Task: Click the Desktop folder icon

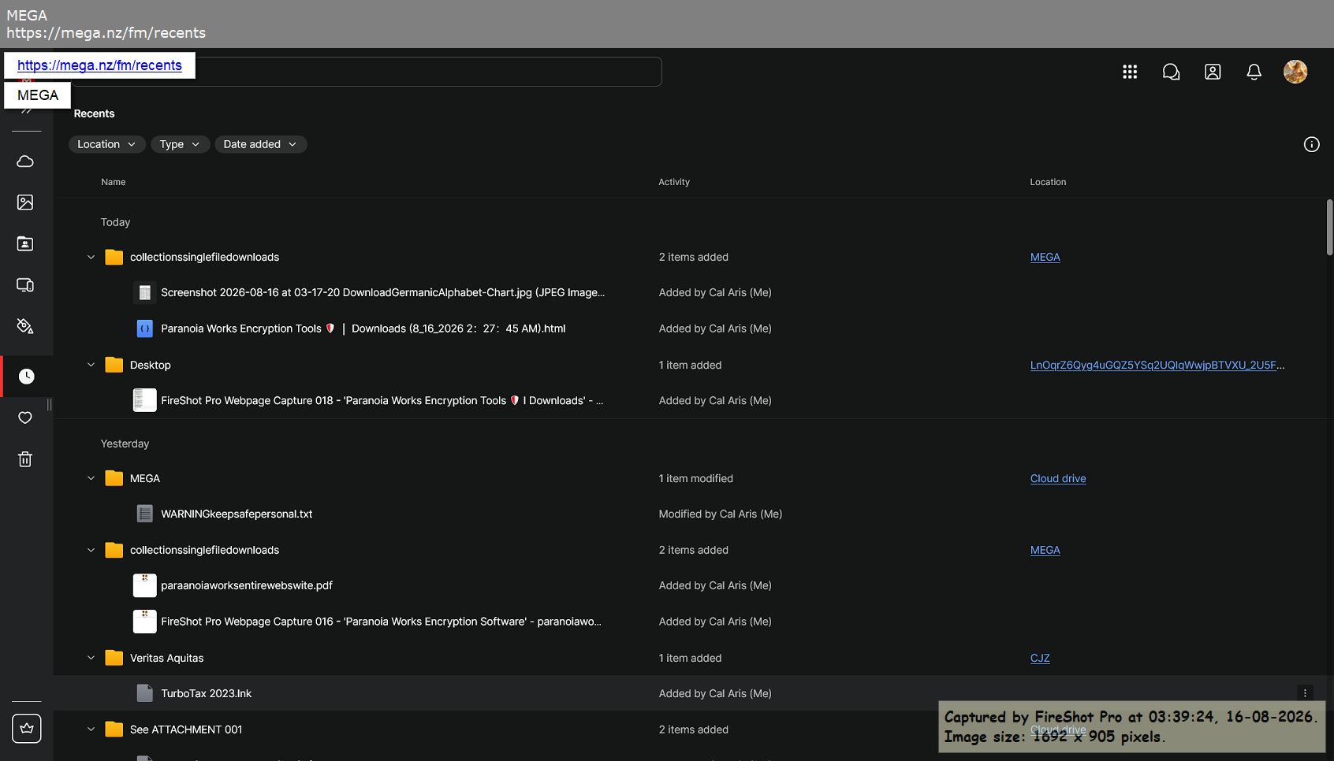Action: pyautogui.click(x=114, y=365)
